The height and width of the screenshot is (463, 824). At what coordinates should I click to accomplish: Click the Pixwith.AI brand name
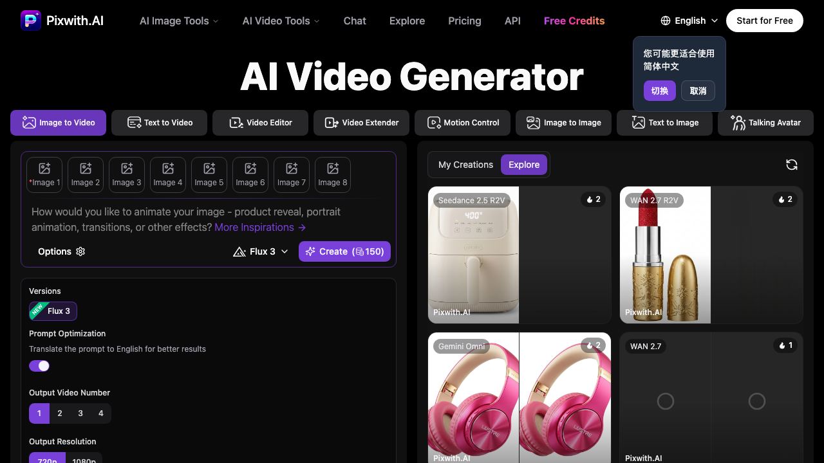coord(75,21)
